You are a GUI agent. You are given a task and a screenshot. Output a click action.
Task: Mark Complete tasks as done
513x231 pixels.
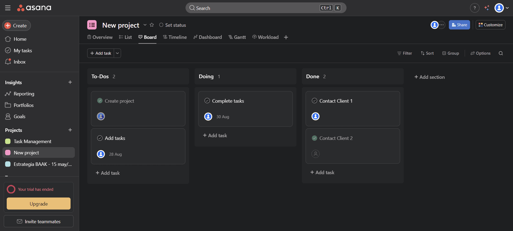point(207,101)
